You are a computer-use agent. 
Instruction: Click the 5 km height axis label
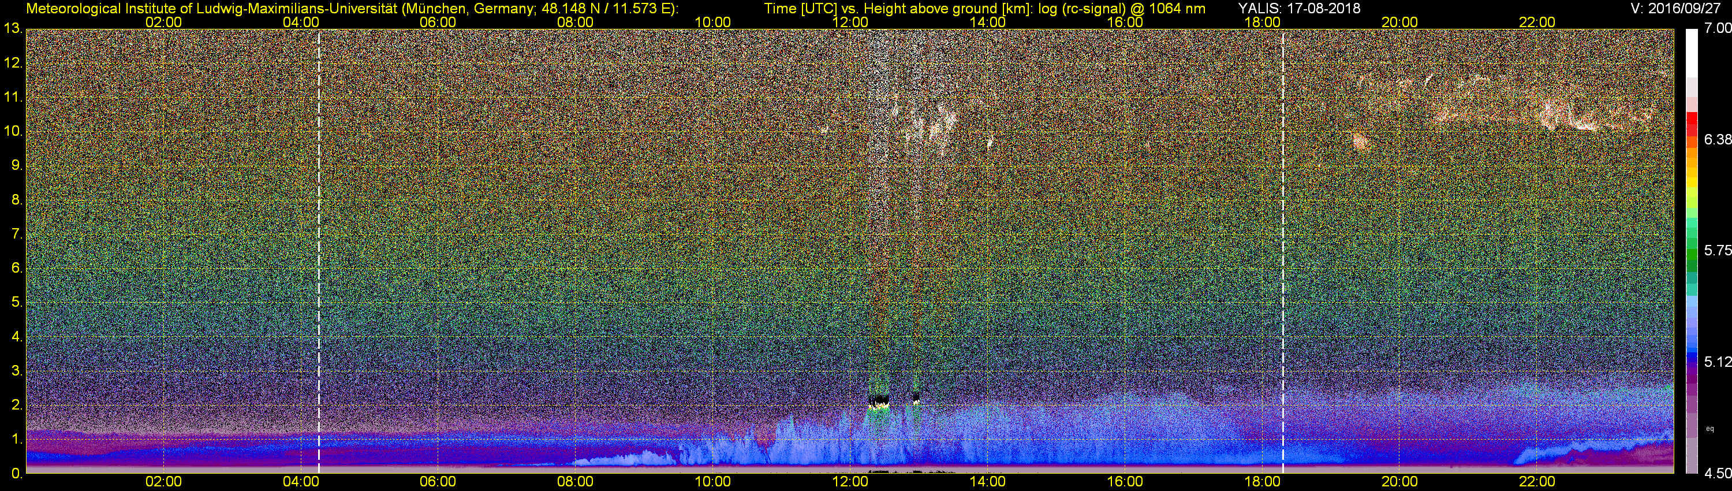point(16,303)
